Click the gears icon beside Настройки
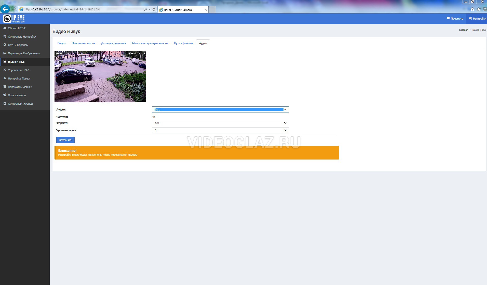The image size is (487, 285). [x=470, y=18]
